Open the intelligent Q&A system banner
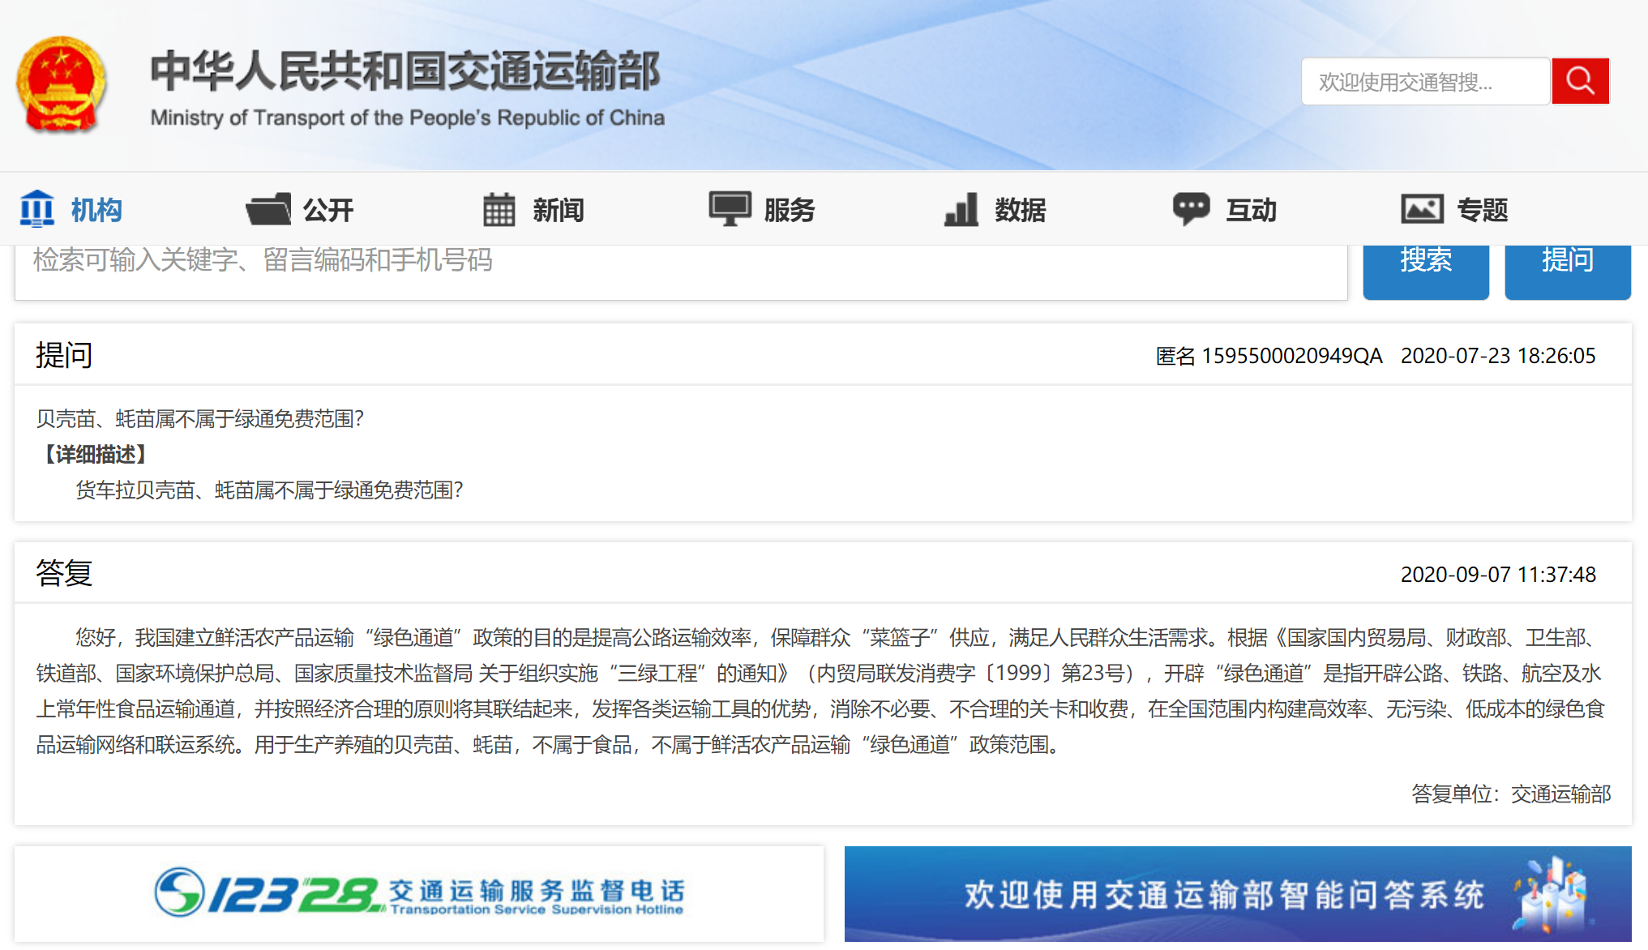 (x=1237, y=894)
